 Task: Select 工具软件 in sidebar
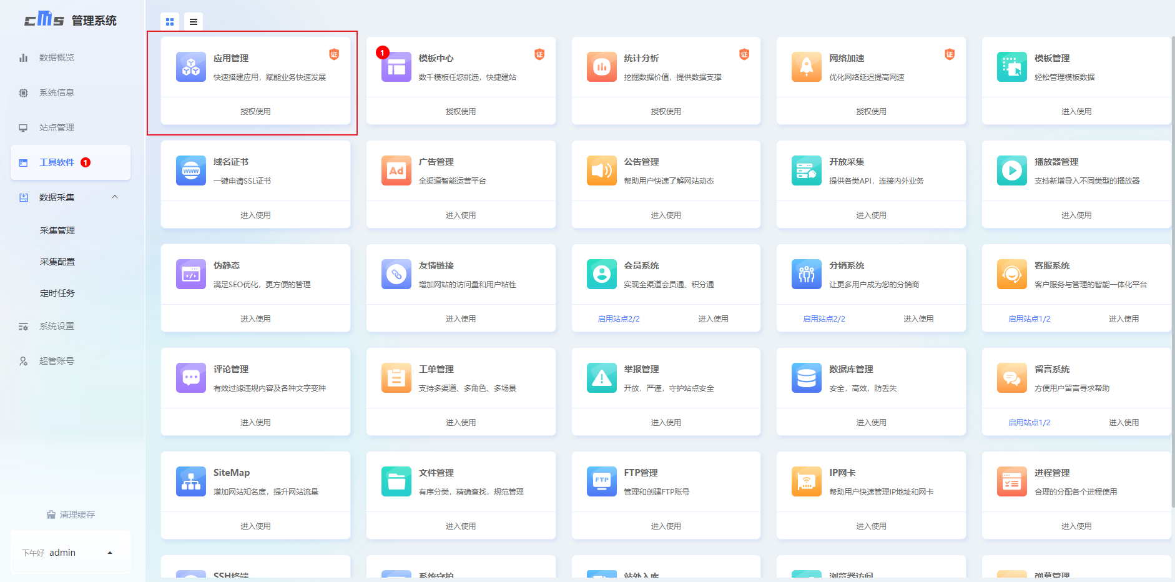(71, 162)
